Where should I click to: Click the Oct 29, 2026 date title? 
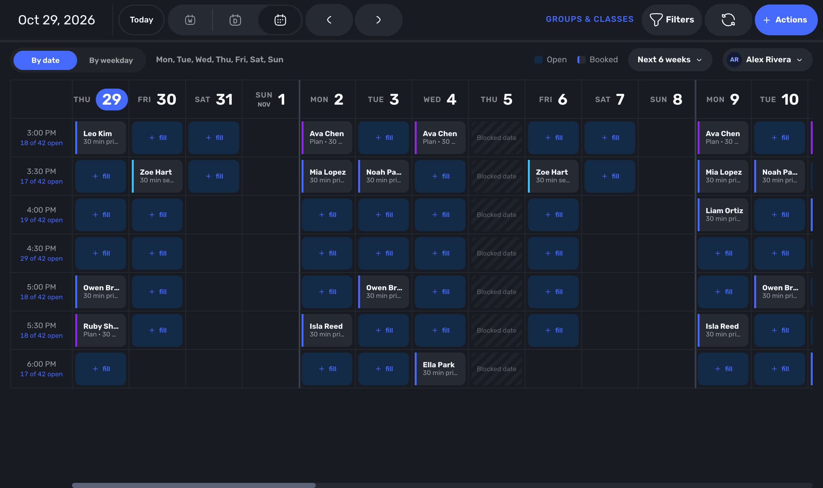point(57,20)
